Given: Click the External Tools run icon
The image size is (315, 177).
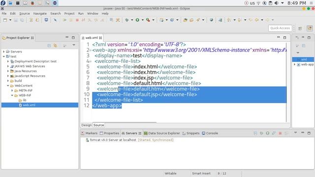Looking at the screenshot, I should (x=148, y=20).
